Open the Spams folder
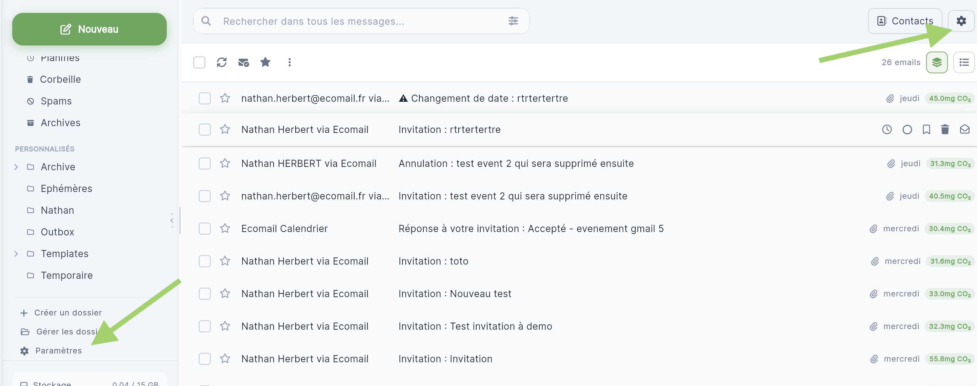977x386 pixels. pyautogui.click(x=56, y=101)
